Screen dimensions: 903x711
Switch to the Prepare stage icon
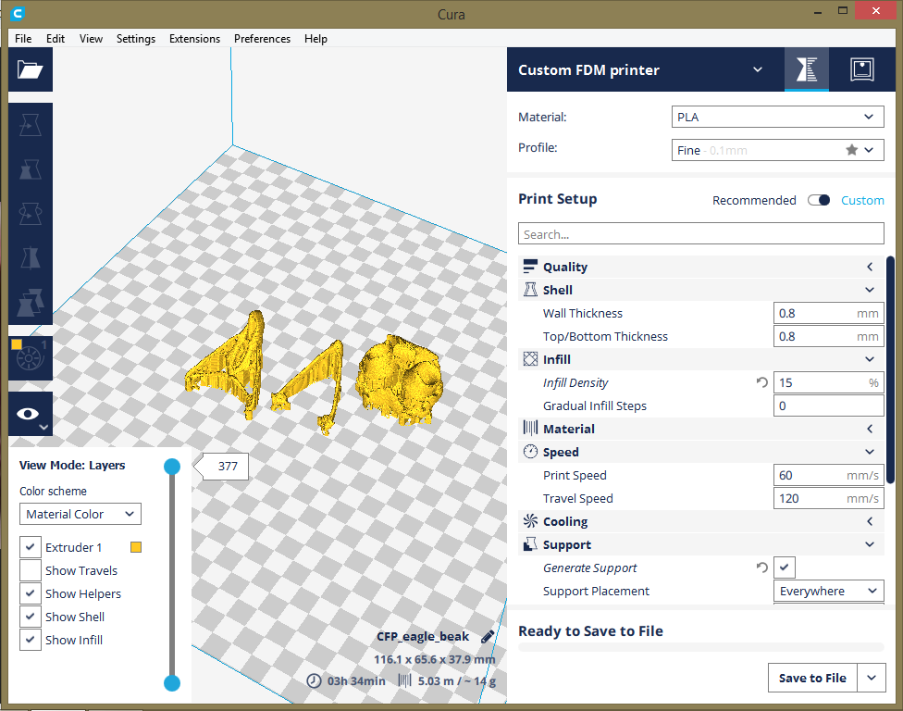(806, 69)
